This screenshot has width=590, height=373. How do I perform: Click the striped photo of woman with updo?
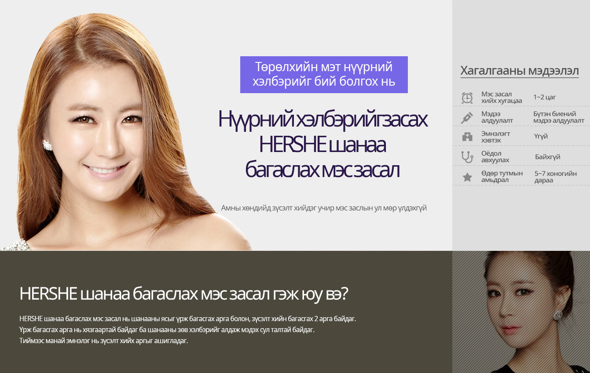coord(521,312)
